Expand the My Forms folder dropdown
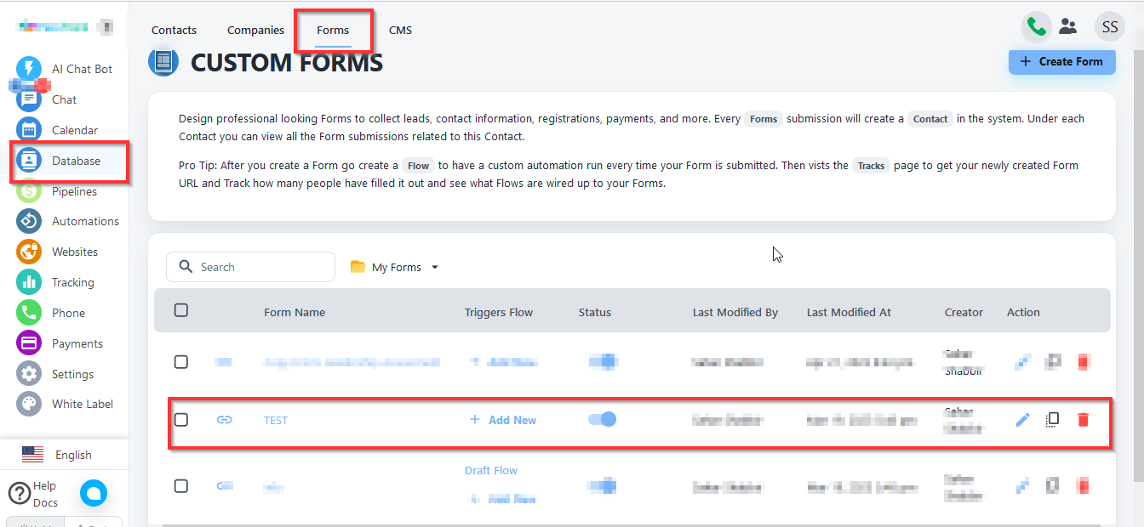This screenshot has width=1144, height=527. 395,267
